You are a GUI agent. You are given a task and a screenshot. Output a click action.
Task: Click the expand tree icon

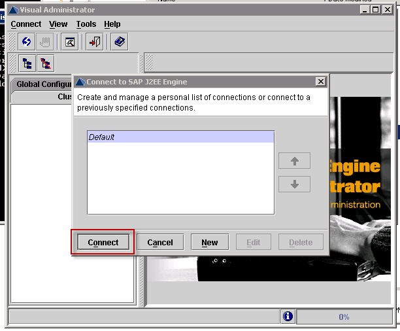pos(27,63)
